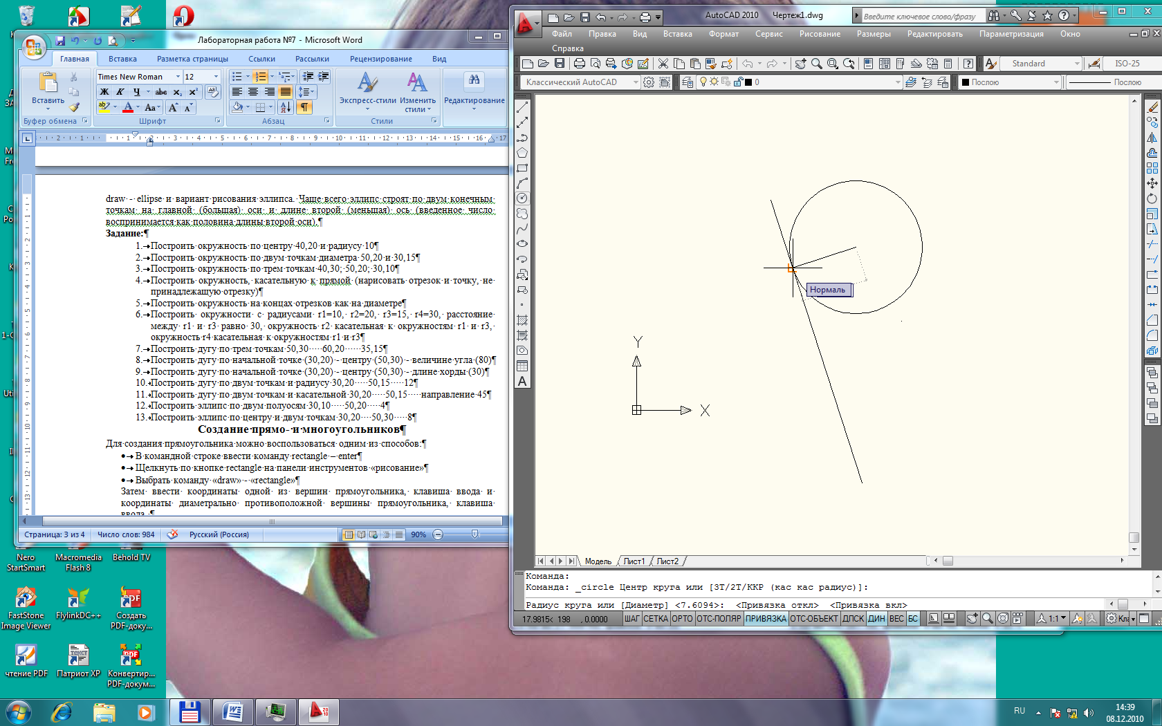Click the Help question mark icon in AutoCAD toolbar

(x=968, y=64)
